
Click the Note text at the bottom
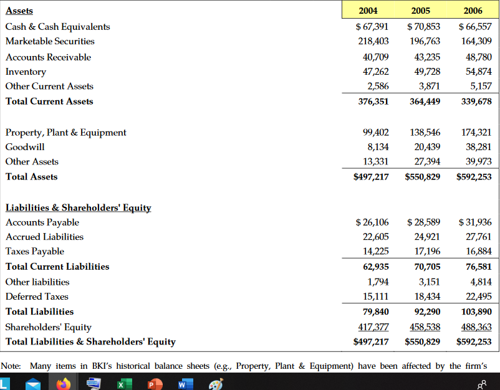[249, 366]
